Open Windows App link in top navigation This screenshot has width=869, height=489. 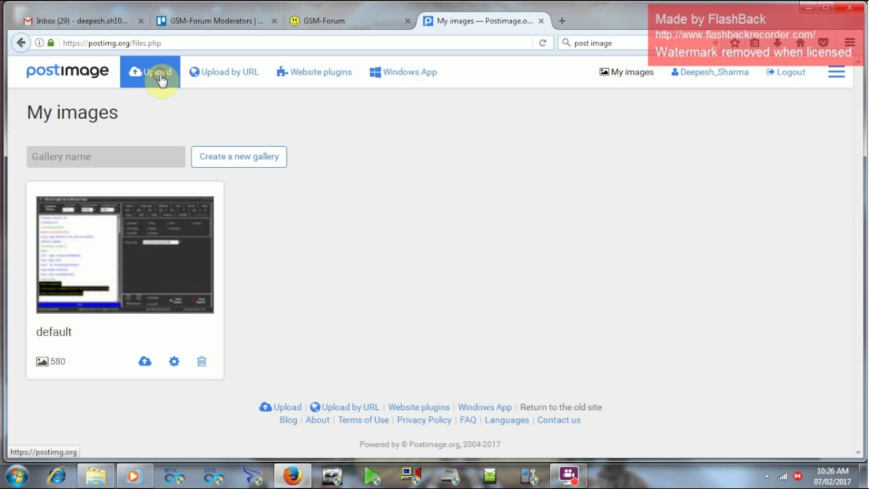[403, 72]
